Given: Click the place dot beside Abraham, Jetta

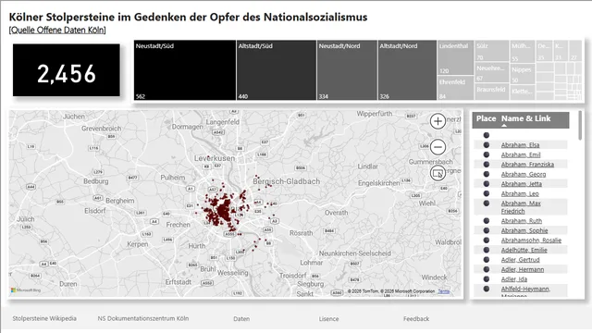Looking at the screenshot, I should (x=487, y=184).
